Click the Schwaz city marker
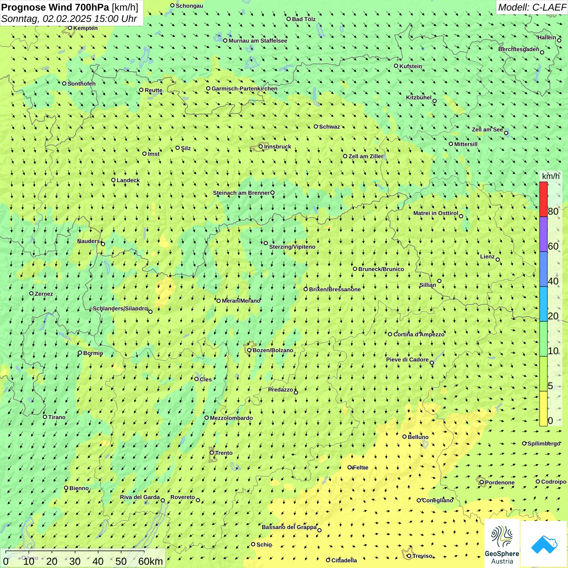The width and height of the screenshot is (568, 568). coord(316,127)
